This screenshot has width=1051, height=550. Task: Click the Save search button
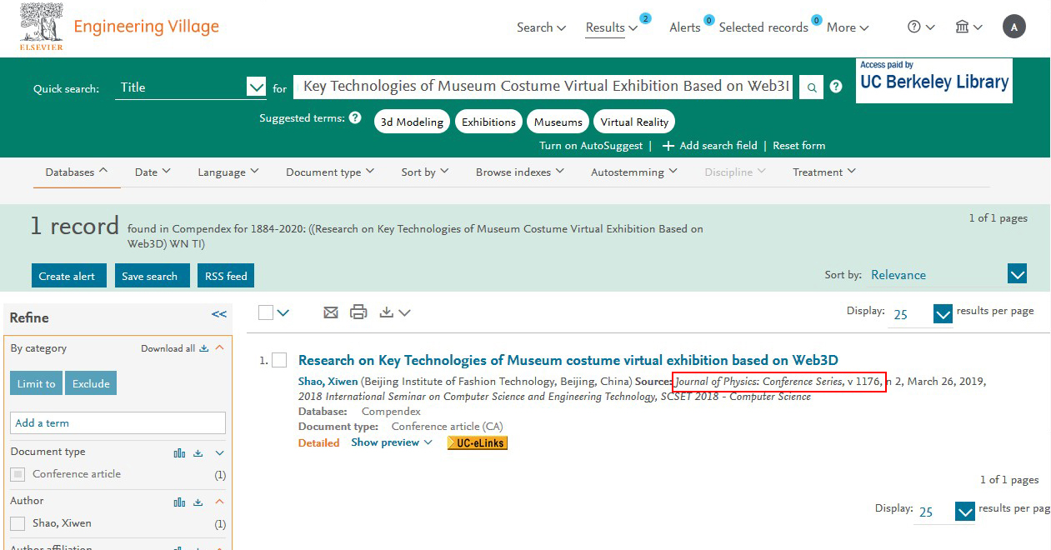coord(150,276)
